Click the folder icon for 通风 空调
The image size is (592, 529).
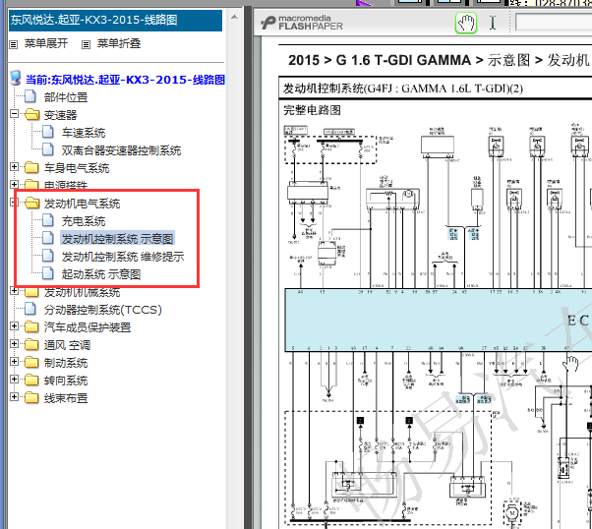32,344
